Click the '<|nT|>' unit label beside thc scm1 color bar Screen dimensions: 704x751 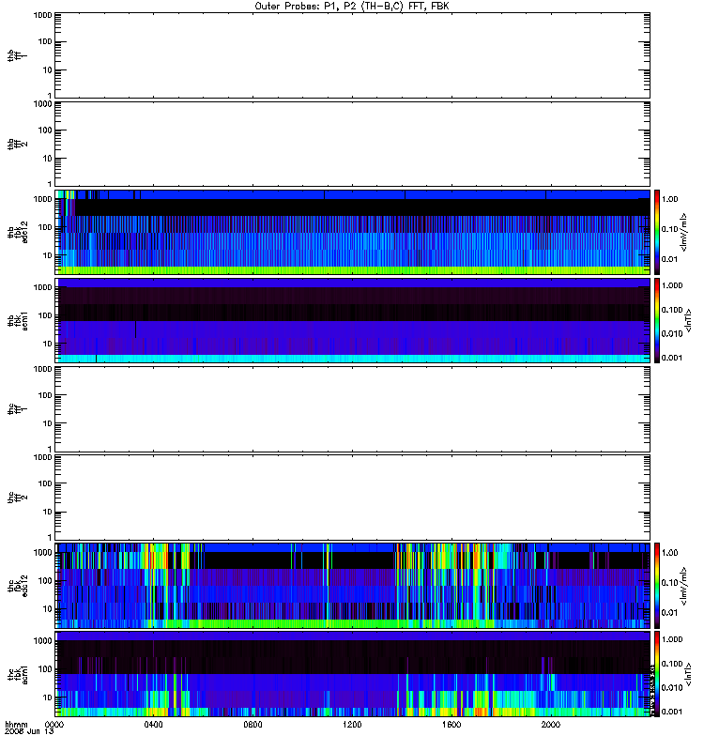689,674
